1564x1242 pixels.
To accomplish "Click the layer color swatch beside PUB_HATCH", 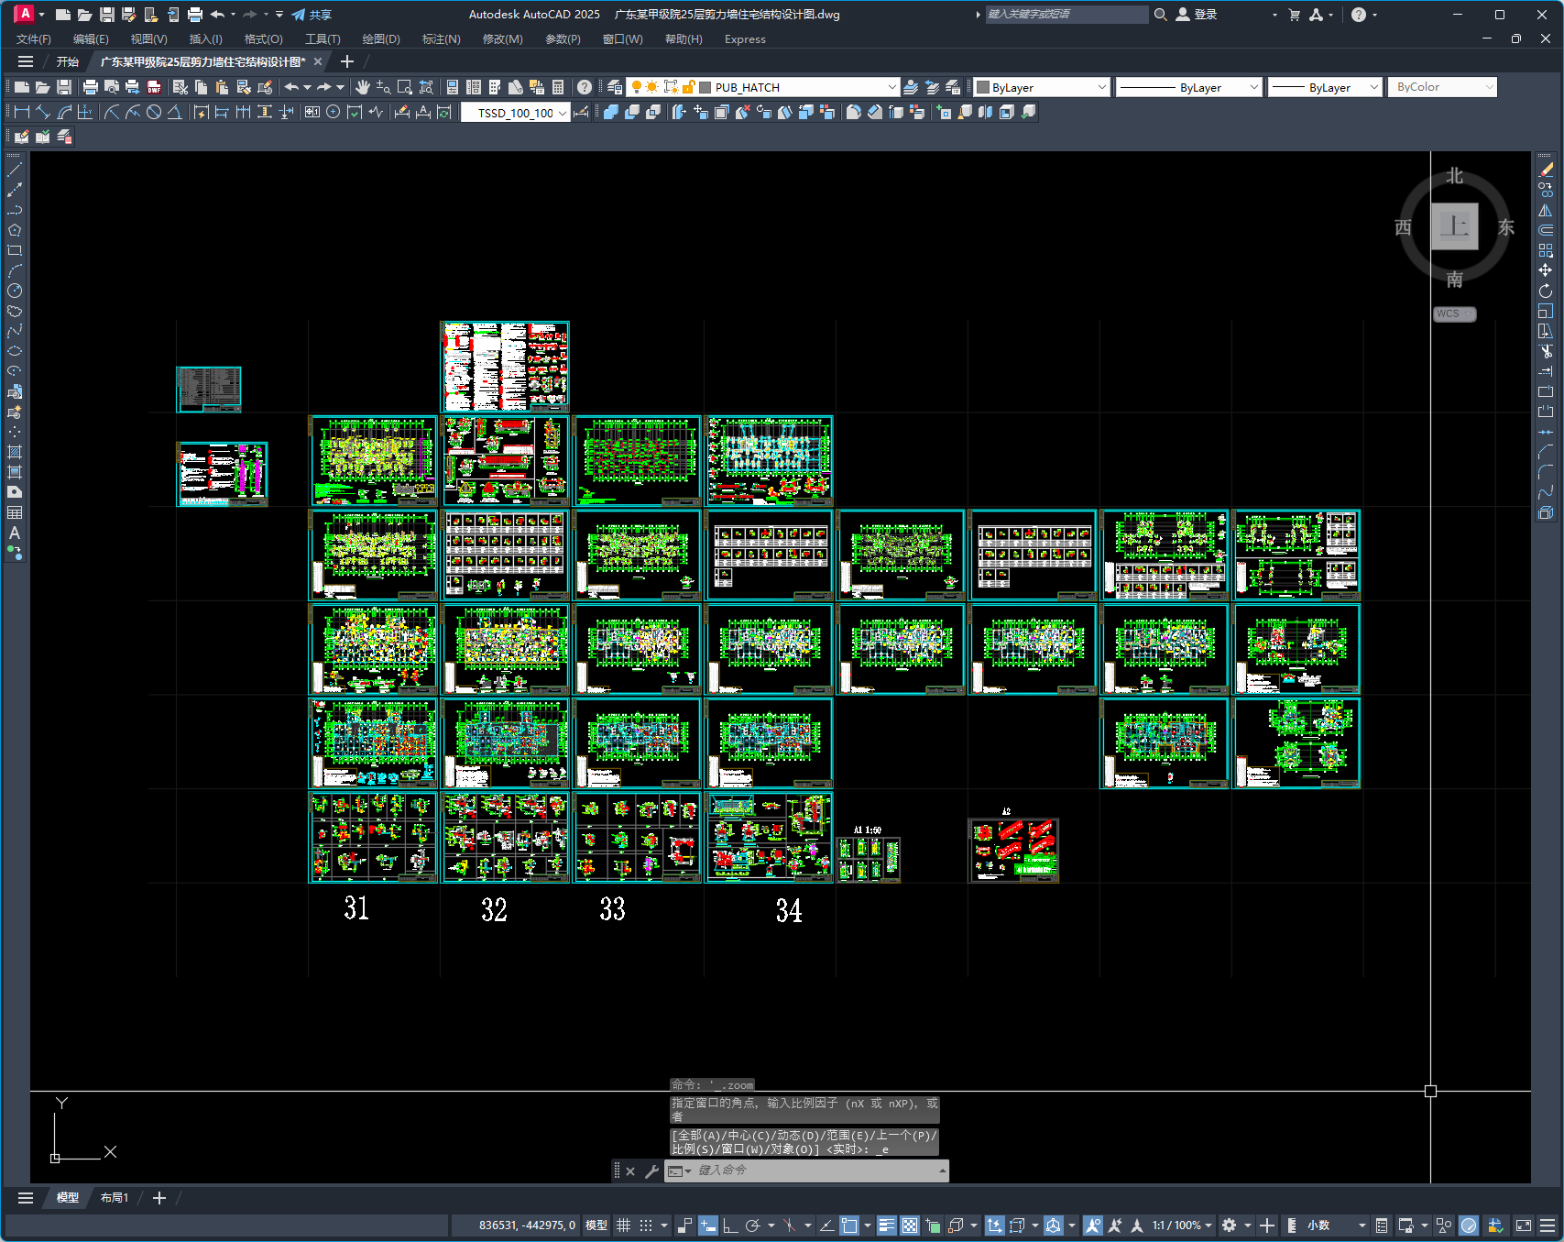I will (x=705, y=87).
